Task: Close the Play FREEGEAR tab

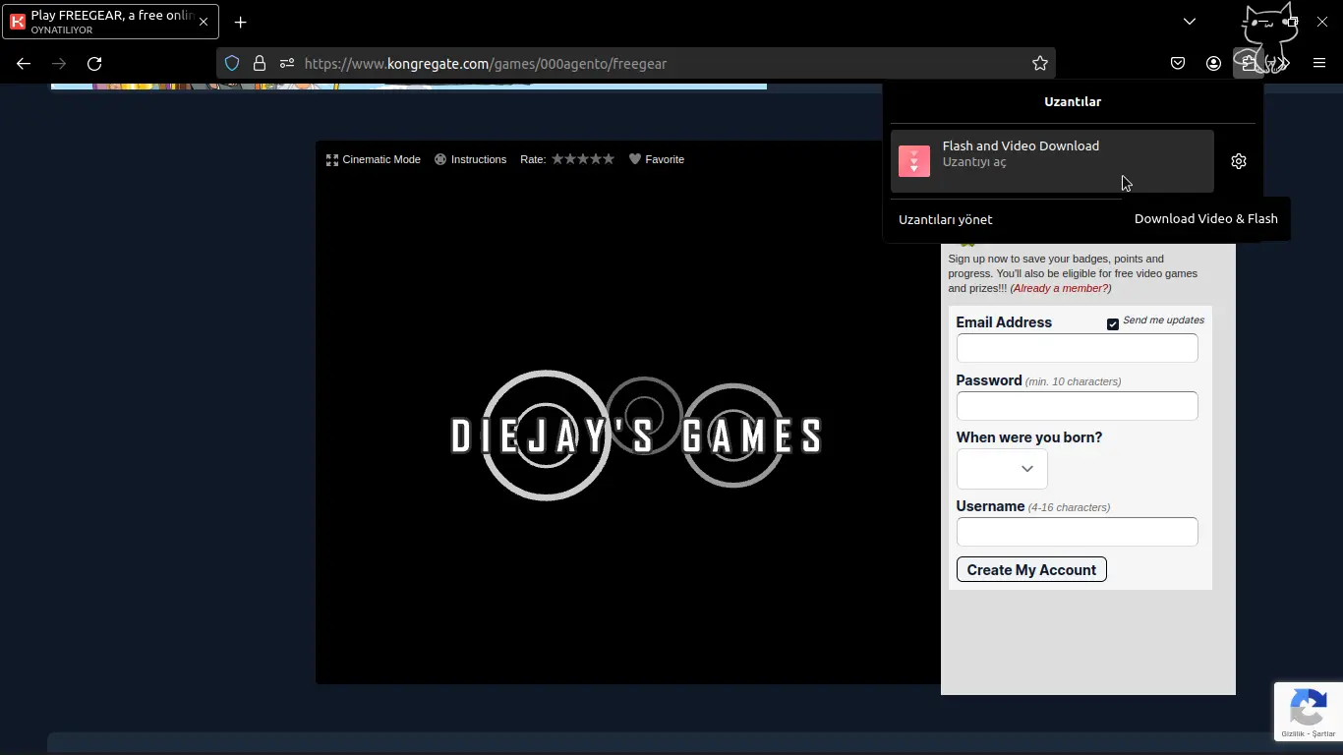Action: click(x=204, y=22)
